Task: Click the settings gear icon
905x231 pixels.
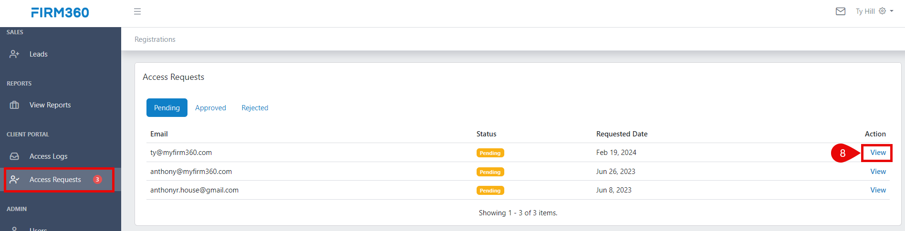Action: [x=882, y=11]
